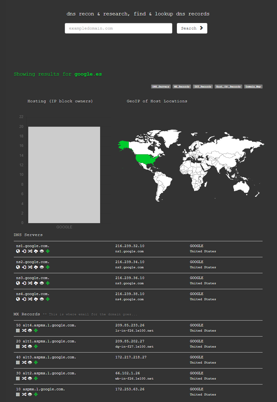Click the green crosshair icon under ns2.google.com
The image size is (277, 402).
48,267
